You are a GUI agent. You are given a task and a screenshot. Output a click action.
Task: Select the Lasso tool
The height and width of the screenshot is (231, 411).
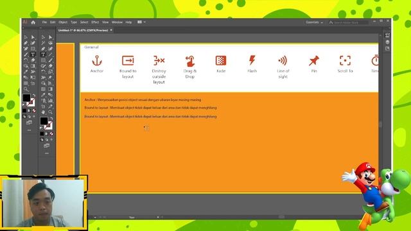click(50, 43)
